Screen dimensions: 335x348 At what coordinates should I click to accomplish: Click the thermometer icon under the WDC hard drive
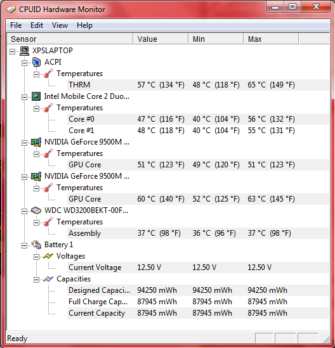pyautogui.click(x=48, y=222)
